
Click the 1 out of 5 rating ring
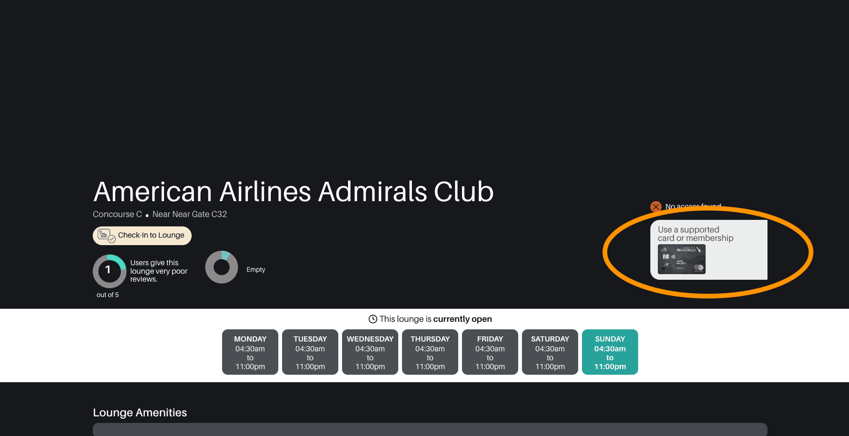click(109, 270)
